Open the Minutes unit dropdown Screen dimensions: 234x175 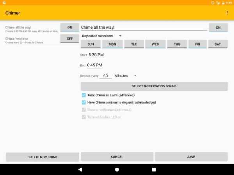tap(125, 75)
